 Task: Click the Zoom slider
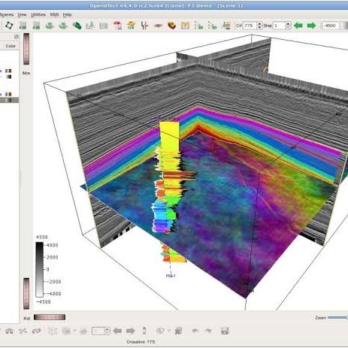click(337, 318)
